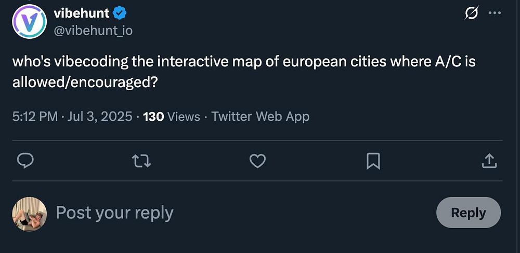Open the vibehunt profile avatar
520x253 pixels.
[30, 22]
